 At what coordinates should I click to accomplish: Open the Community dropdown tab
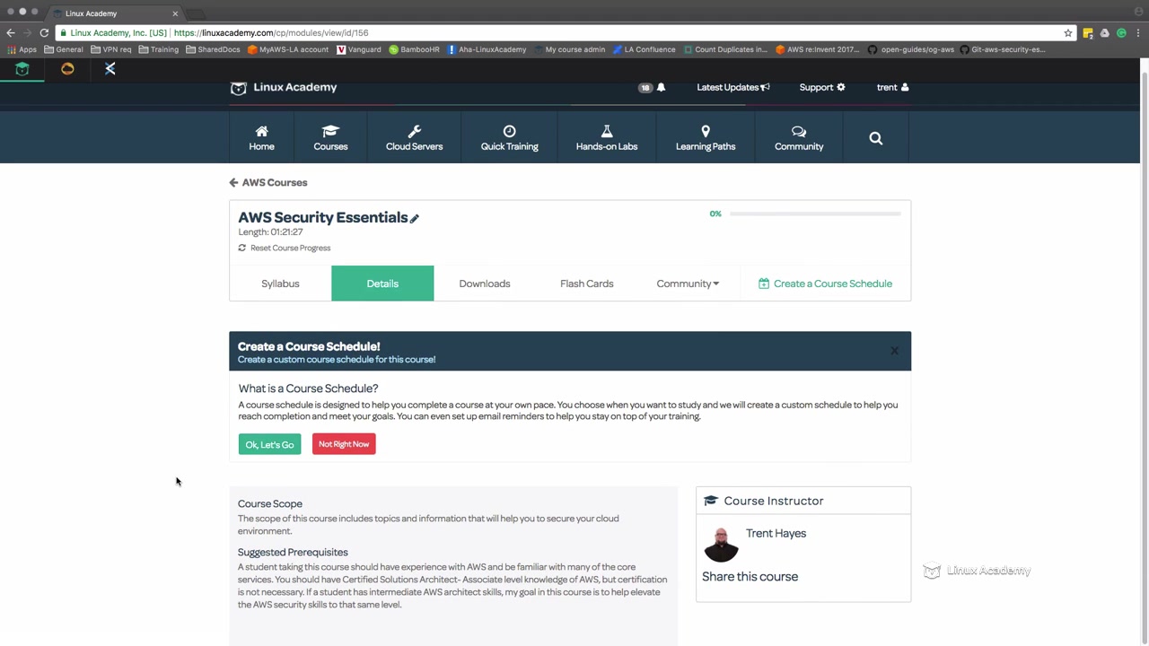tap(688, 284)
